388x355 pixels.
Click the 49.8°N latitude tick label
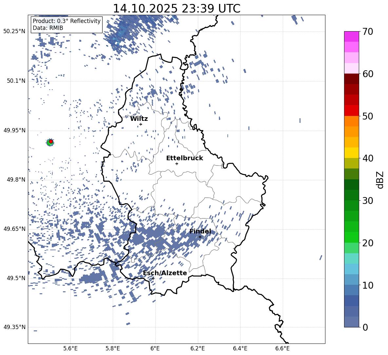click(x=16, y=180)
